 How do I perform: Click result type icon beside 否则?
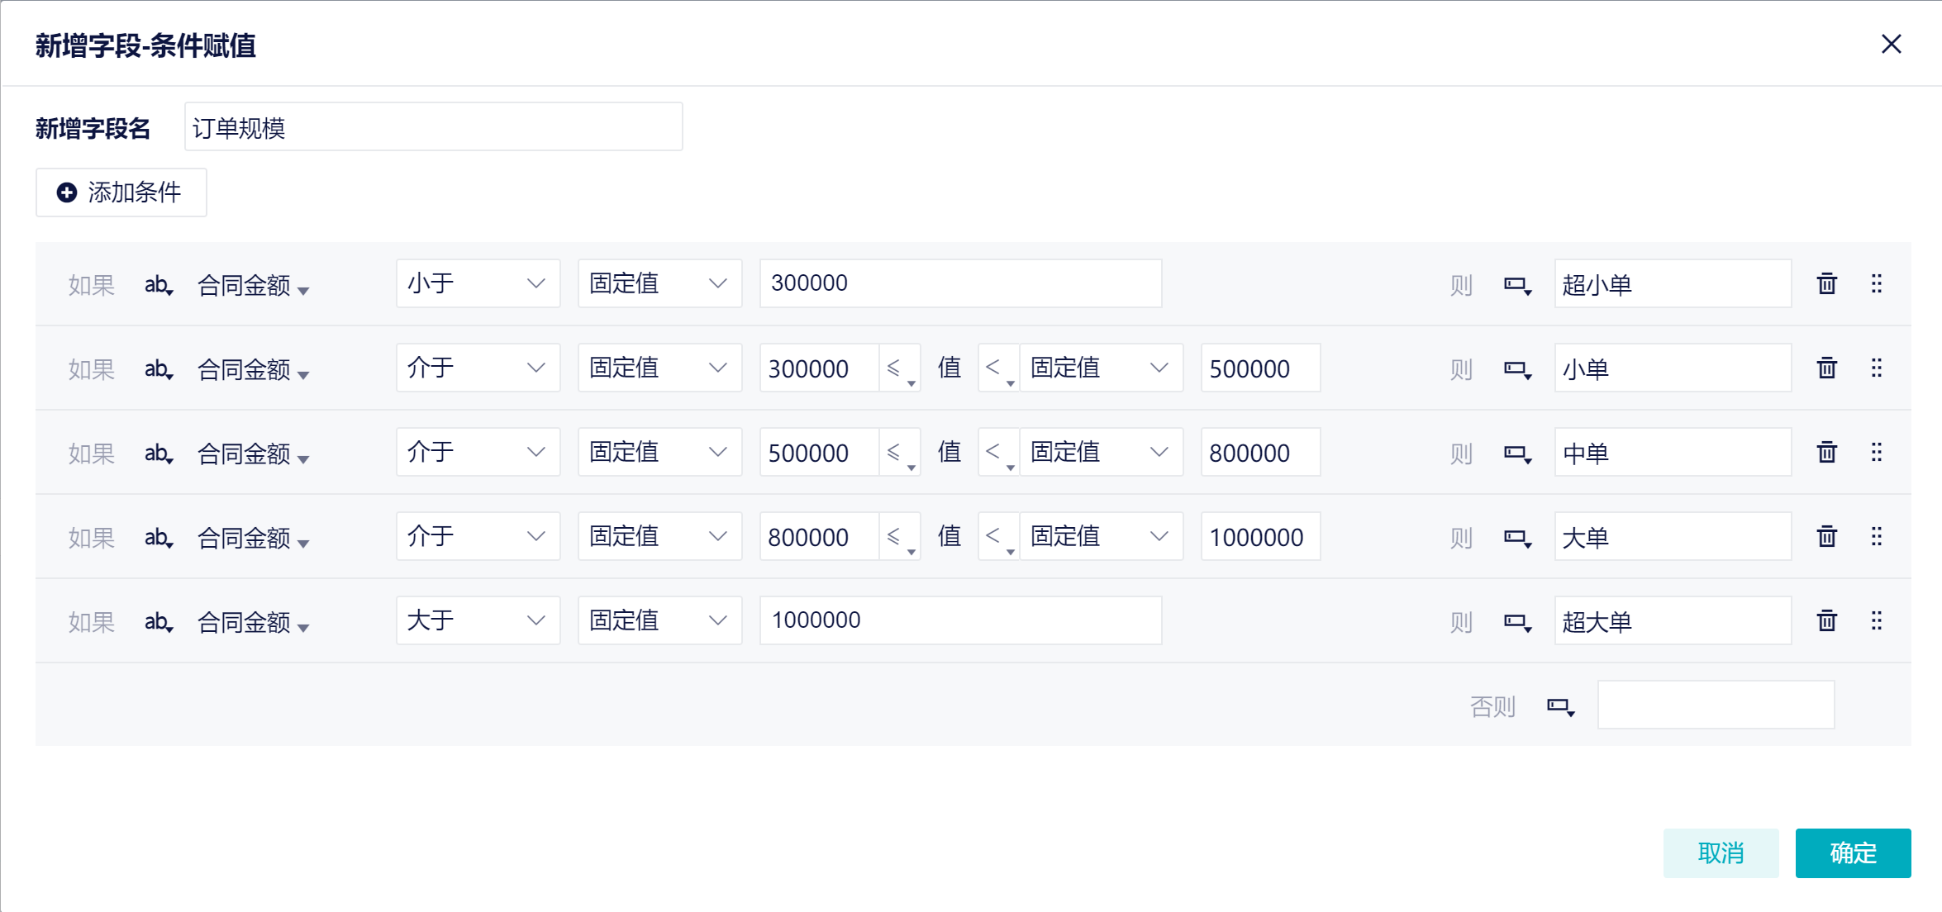coord(1560,707)
